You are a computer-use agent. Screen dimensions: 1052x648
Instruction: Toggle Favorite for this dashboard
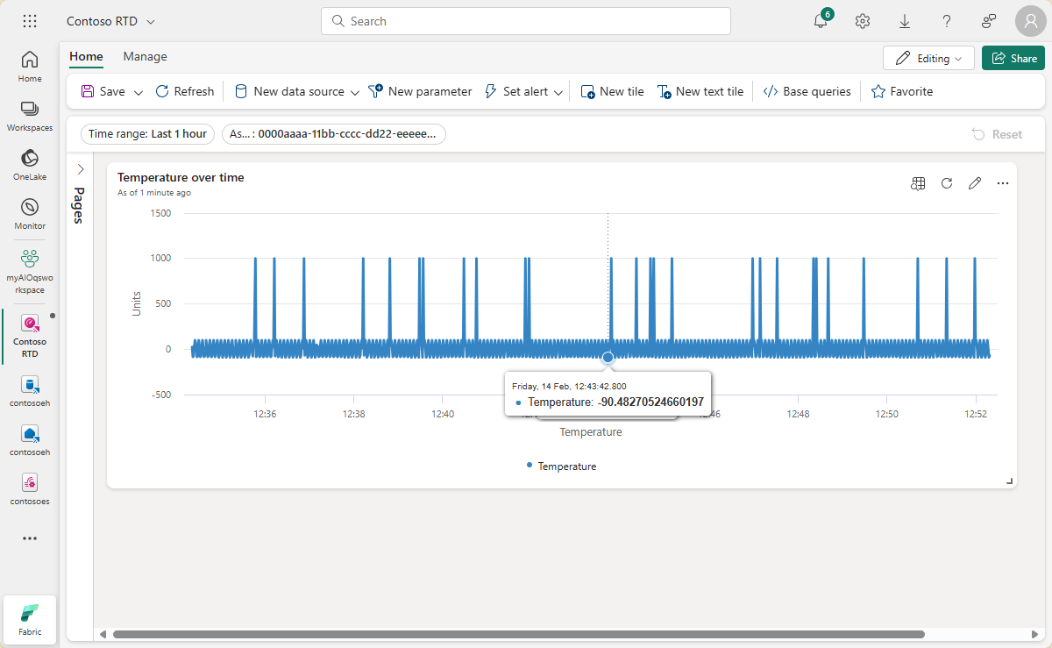[901, 90]
